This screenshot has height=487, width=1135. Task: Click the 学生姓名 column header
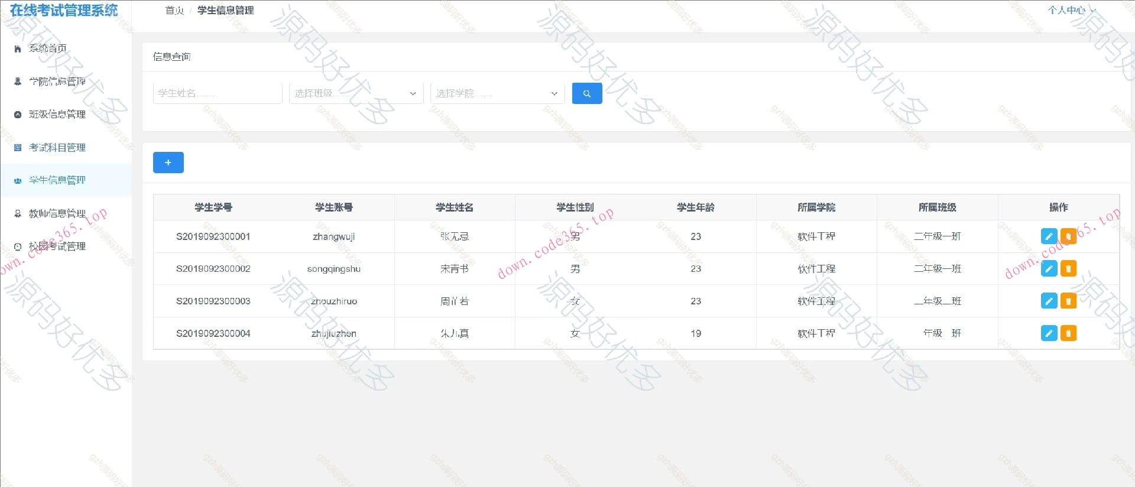(455, 207)
